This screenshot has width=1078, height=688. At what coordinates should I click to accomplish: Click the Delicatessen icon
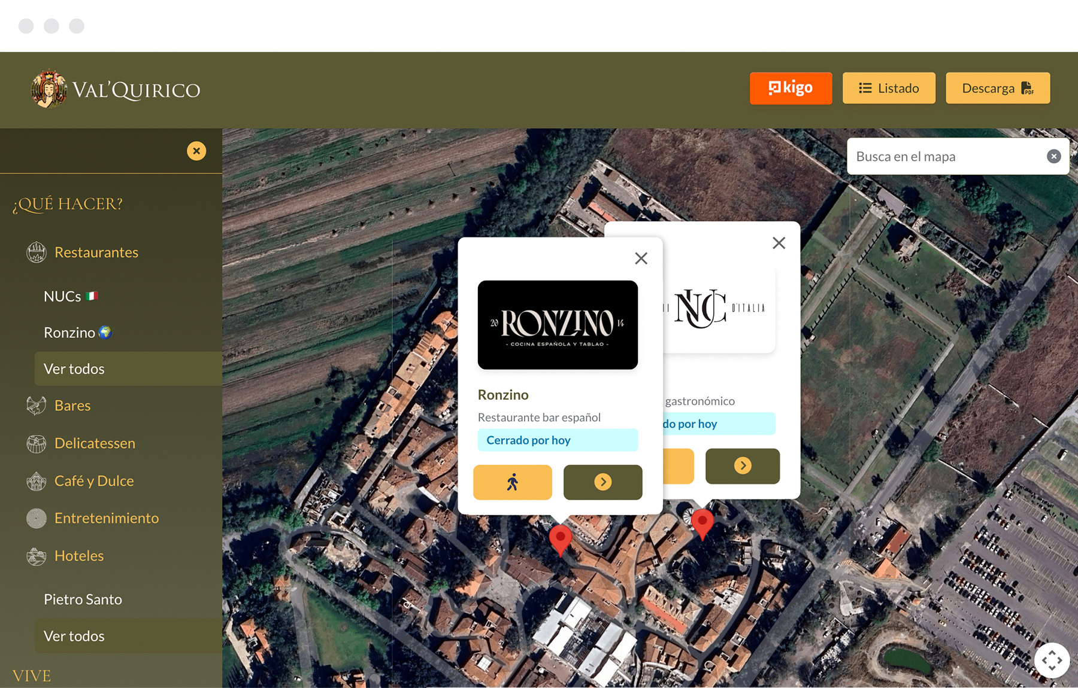pos(37,443)
